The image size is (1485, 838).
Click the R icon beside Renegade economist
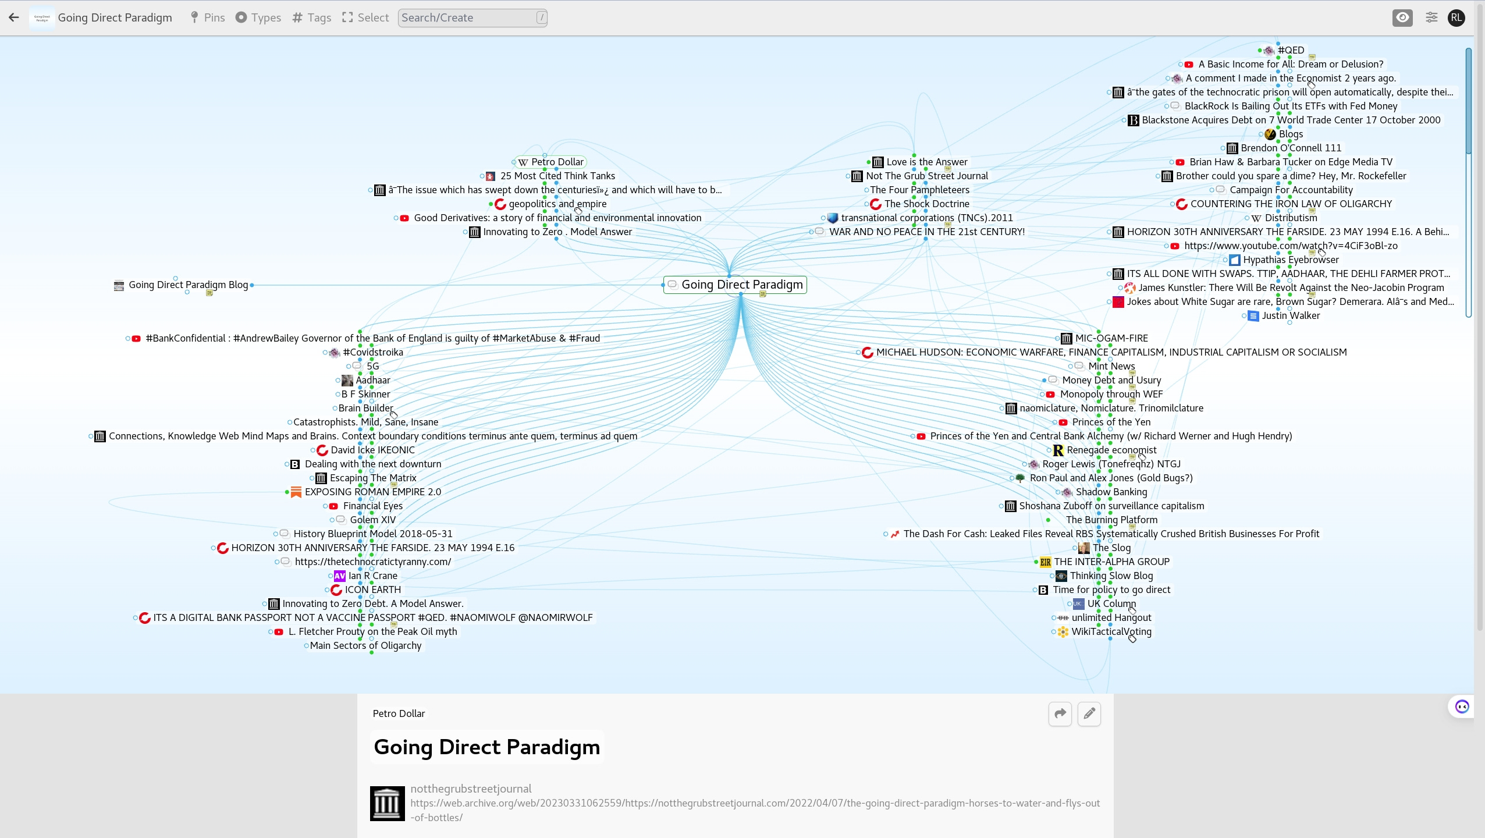(x=1058, y=450)
